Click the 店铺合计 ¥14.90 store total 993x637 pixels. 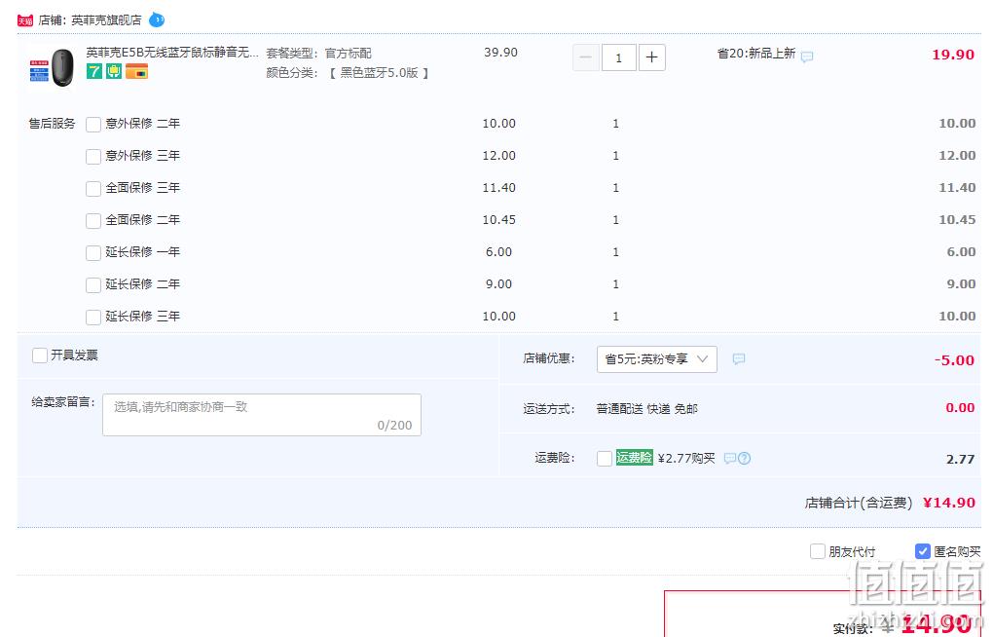tap(890, 504)
